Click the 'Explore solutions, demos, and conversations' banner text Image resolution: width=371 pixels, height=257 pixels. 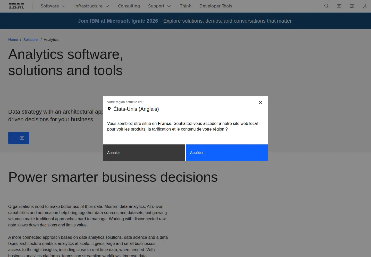[227, 21]
